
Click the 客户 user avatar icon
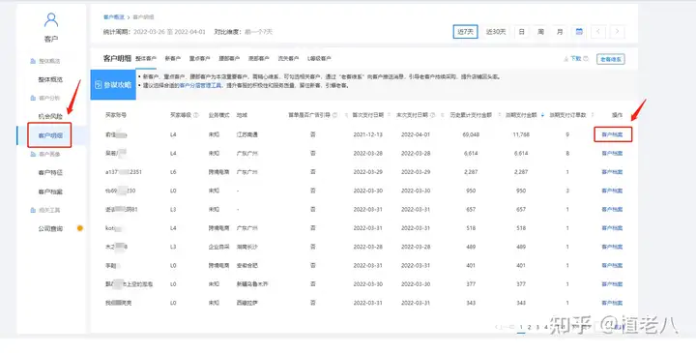tap(51, 20)
